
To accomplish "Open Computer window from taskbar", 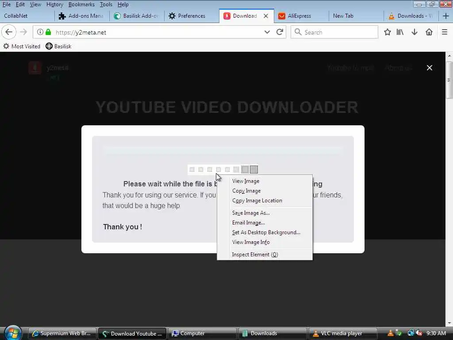I will 202,333.
